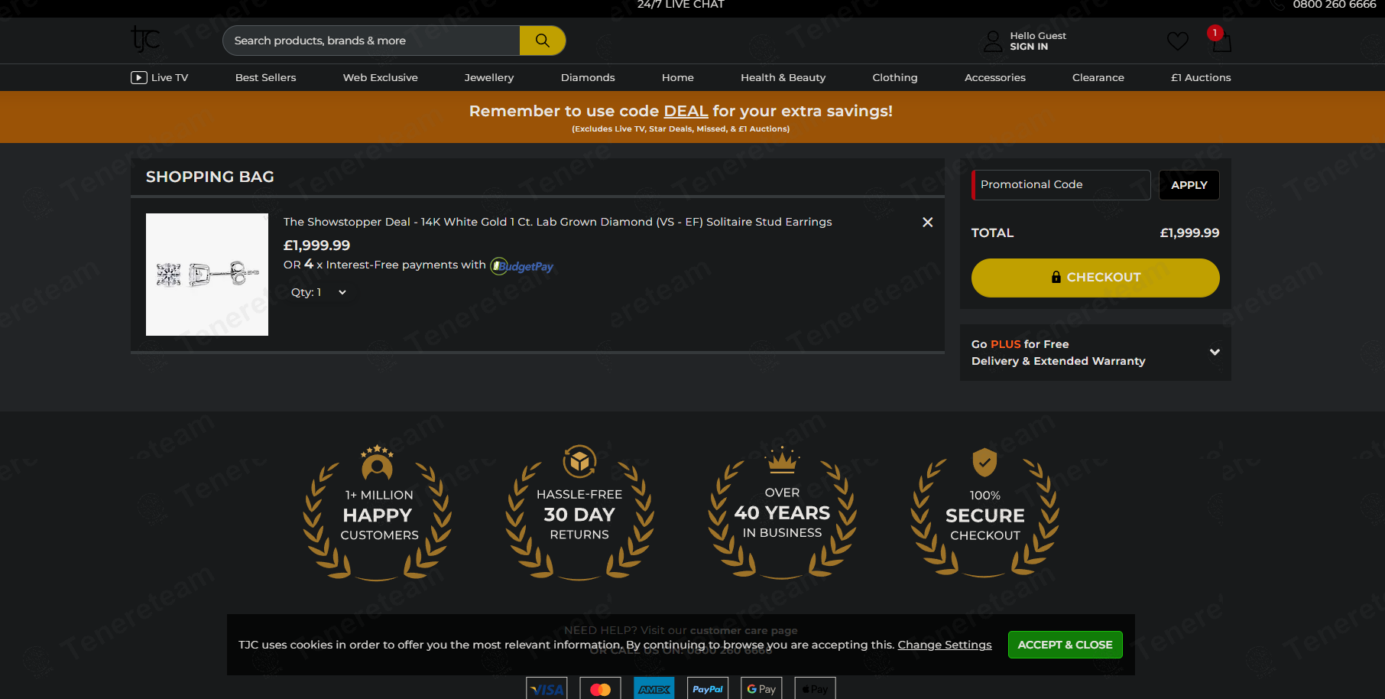Screen dimensions: 1385x699
Task: Open the shopping bag icon with badge
Action: coord(1221,40)
